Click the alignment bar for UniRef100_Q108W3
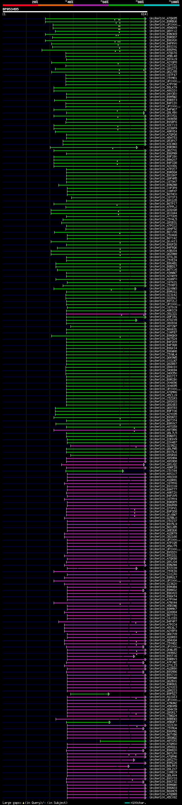The height and width of the screenshot is (805, 182). pyautogui.click(x=95, y=288)
